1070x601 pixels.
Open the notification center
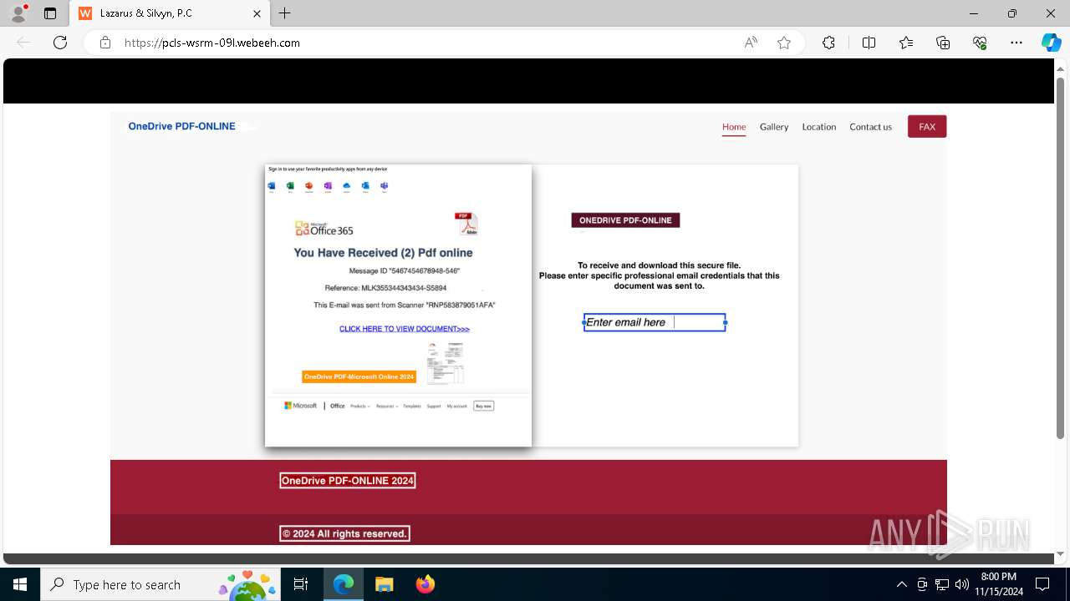[1042, 584]
